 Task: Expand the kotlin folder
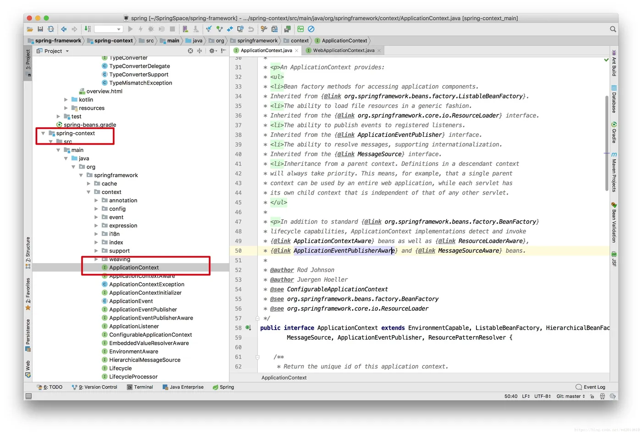[x=66, y=99]
